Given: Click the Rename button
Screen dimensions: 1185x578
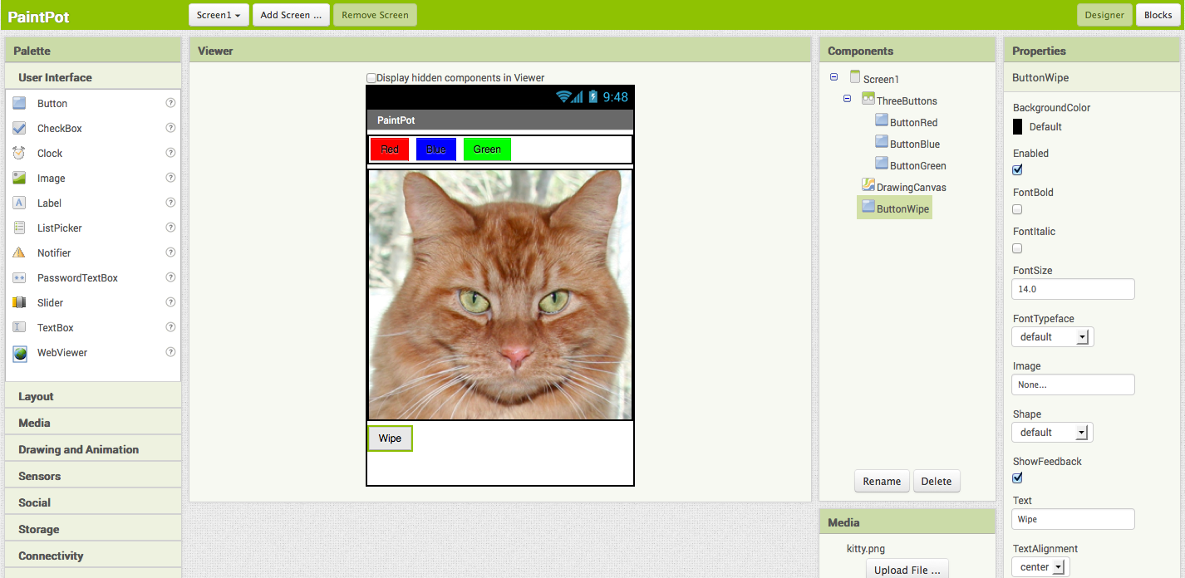Looking at the screenshot, I should pyautogui.click(x=882, y=482).
